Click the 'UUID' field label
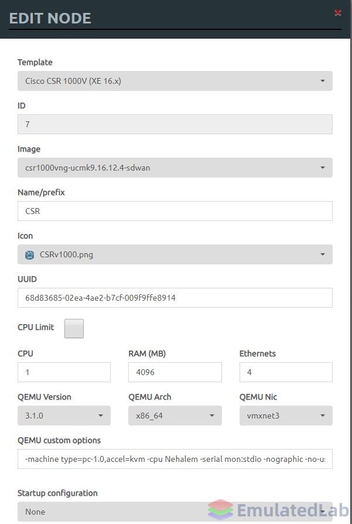Screen dimensions: 352x524 (x=27, y=279)
